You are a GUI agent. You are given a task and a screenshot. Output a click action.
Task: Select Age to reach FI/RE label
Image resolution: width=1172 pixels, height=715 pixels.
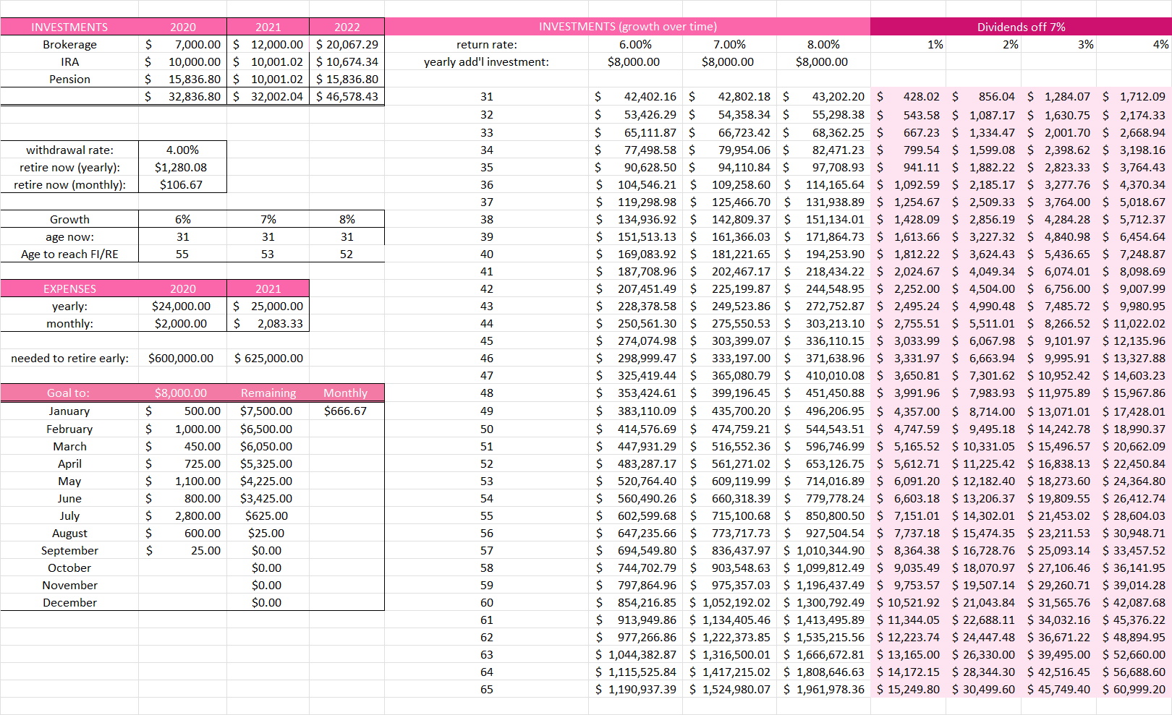(x=69, y=254)
